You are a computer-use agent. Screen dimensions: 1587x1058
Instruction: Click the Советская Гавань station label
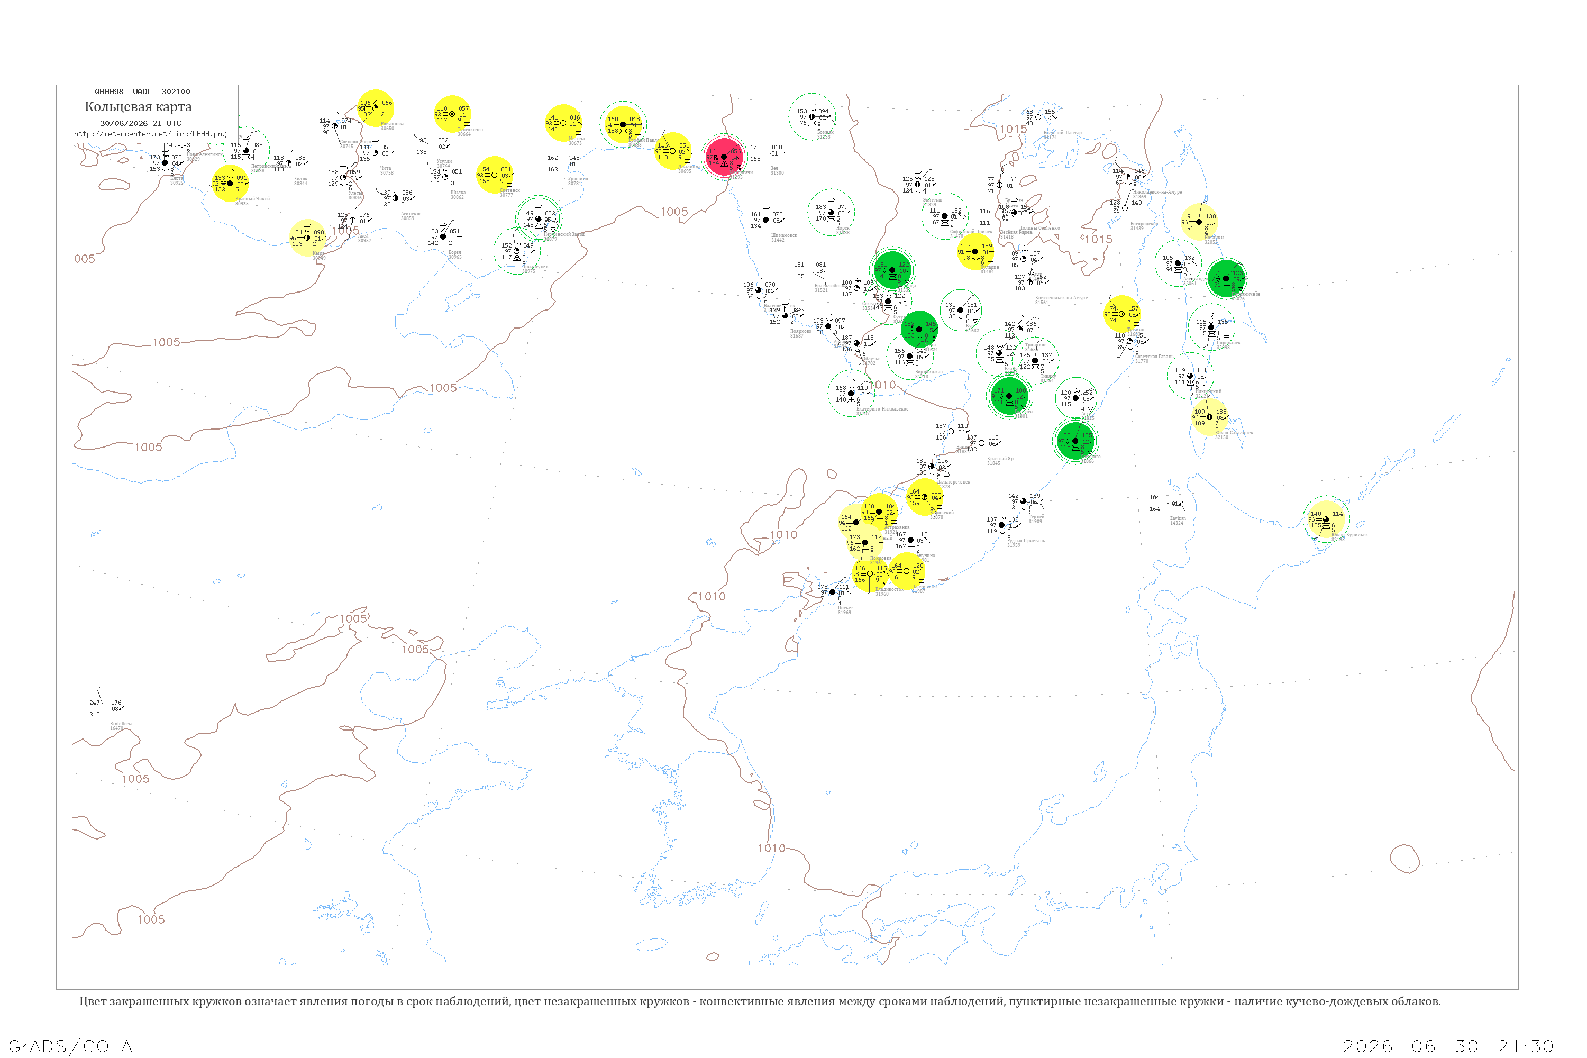click(x=1154, y=356)
